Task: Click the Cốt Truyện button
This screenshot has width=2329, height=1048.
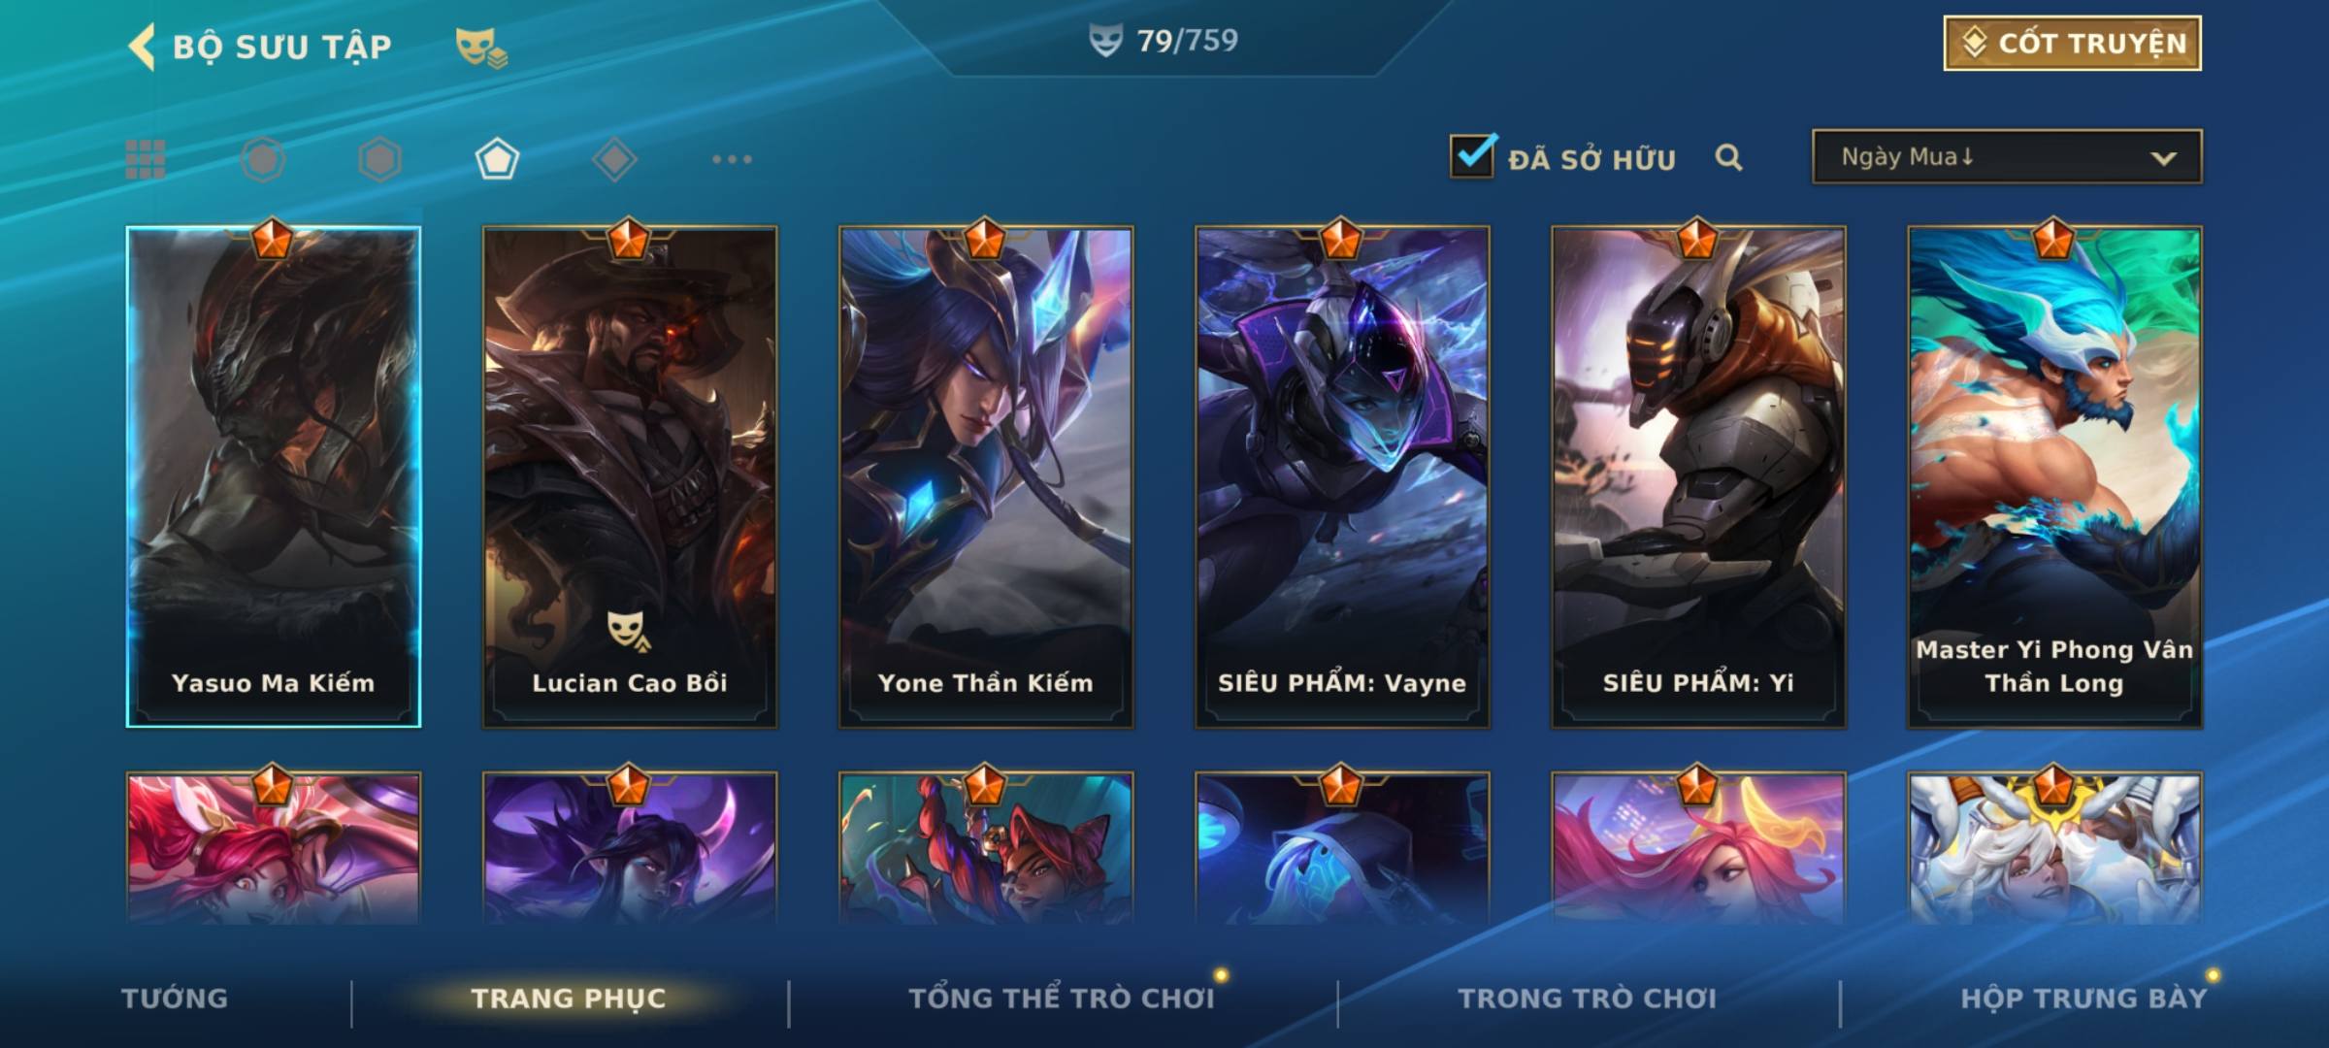Action: coord(2073,44)
